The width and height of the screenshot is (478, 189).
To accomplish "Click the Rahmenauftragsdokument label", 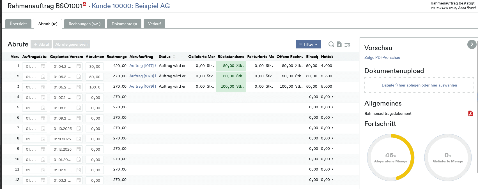I will [x=388, y=113].
